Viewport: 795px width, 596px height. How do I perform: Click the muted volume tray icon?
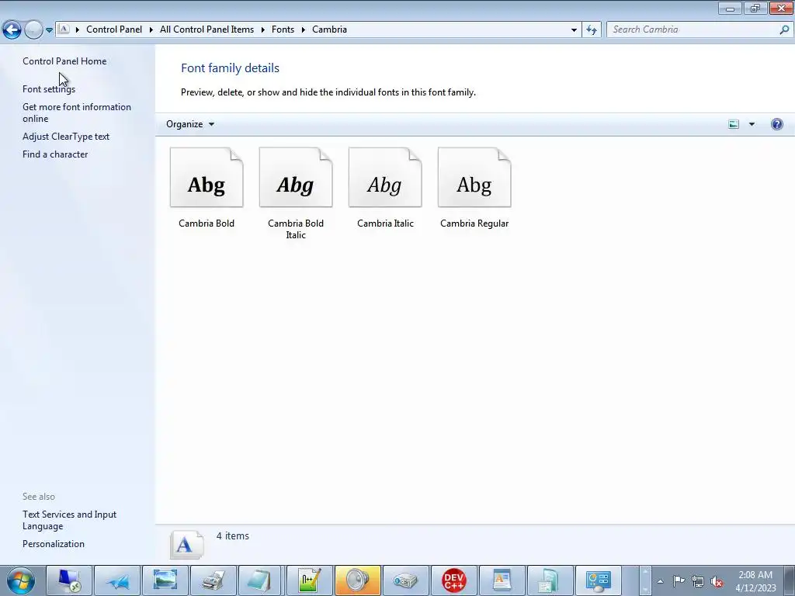(x=717, y=581)
